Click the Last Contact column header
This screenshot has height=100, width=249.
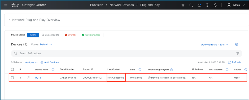click(114, 69)
